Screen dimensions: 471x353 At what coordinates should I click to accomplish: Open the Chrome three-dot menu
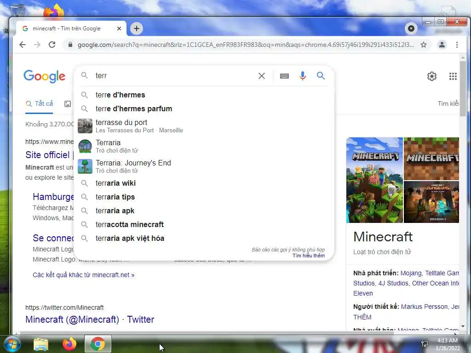pyautogui.click(x=457, y=45)
